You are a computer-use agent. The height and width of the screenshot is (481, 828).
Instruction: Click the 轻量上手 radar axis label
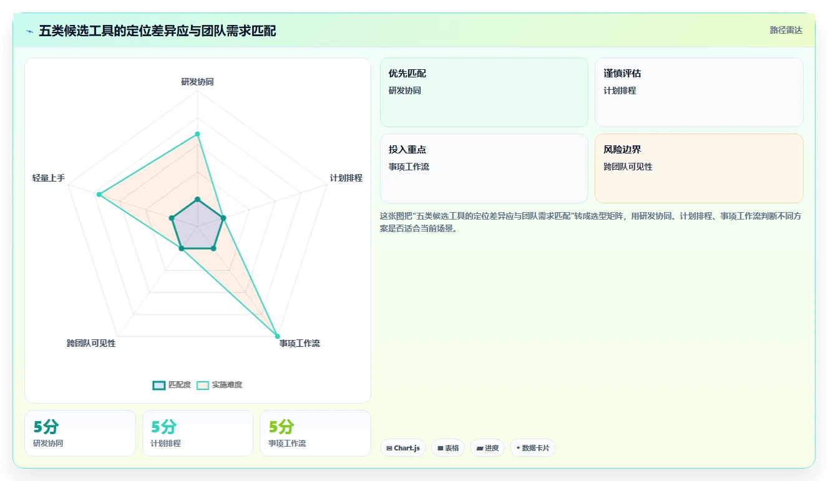(x=49, y=178)
